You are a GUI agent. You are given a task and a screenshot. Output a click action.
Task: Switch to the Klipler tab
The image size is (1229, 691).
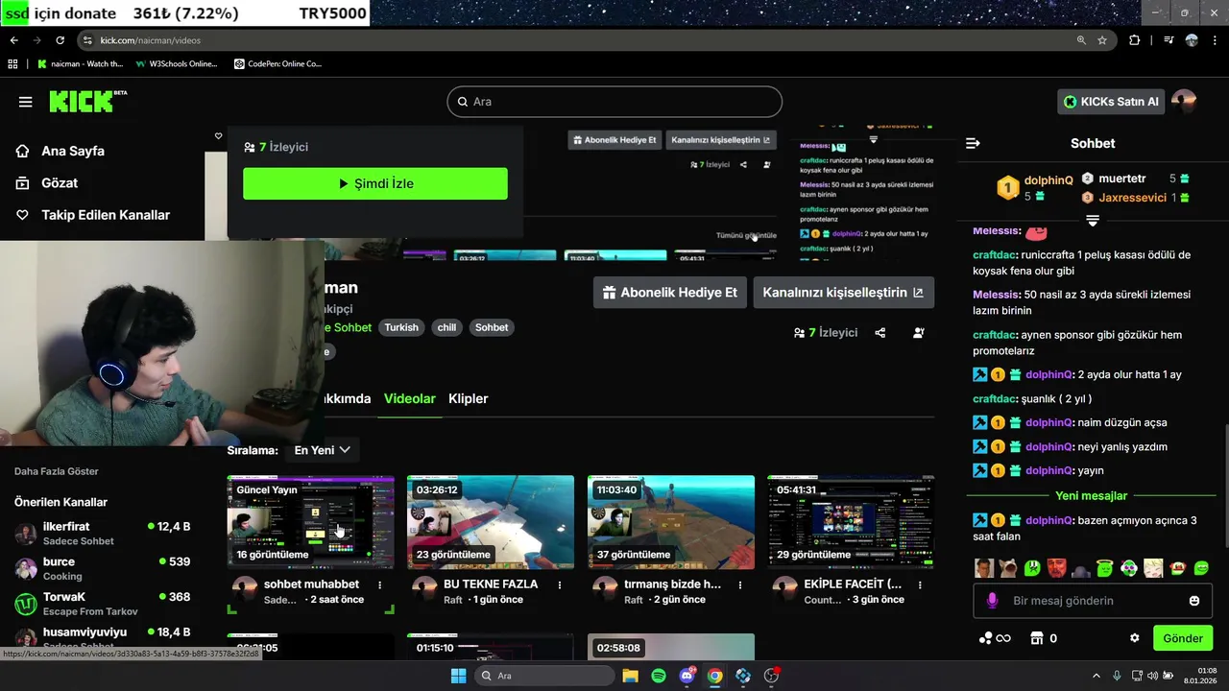pos(469,398)
